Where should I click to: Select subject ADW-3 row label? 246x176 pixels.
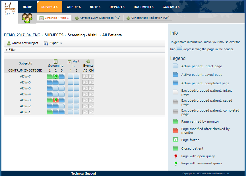point(25,100)
